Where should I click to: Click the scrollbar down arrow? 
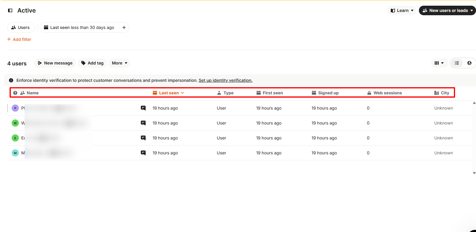(x=474, y=173)
